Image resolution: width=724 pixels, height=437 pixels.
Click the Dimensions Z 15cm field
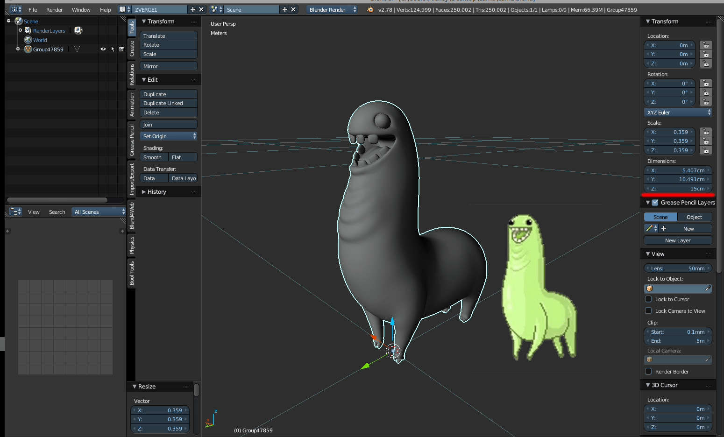tap(678, 188)
